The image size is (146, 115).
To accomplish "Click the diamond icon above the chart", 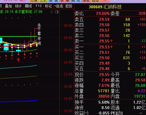I will (51, 12).
